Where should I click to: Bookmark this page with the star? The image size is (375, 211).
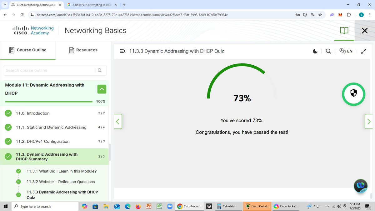[320, 15]
